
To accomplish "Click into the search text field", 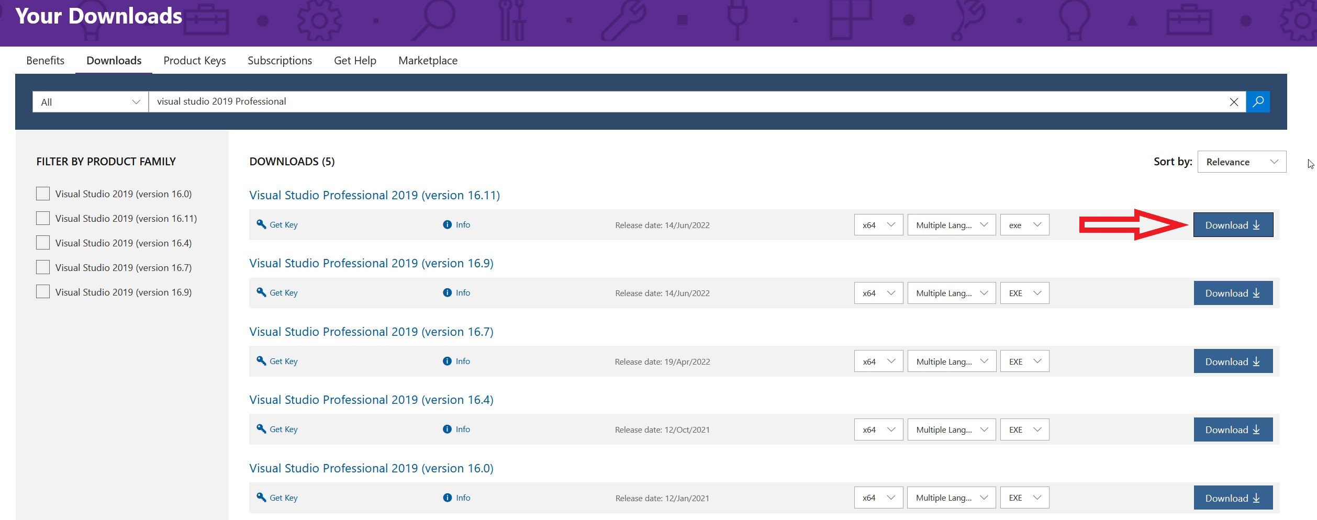I will tap(680, 101).
